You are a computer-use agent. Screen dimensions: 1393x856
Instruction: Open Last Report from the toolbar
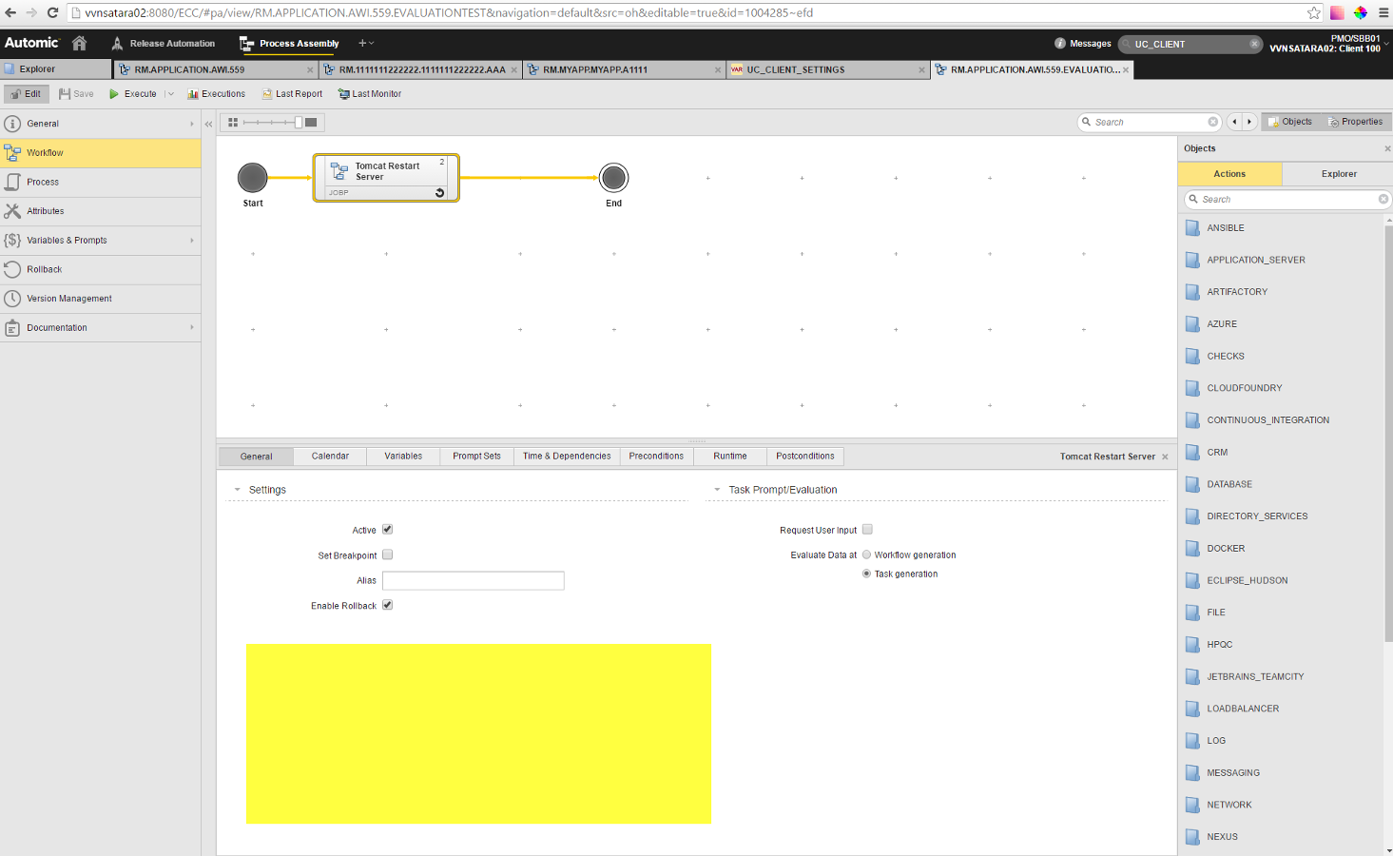pos(290,93)
